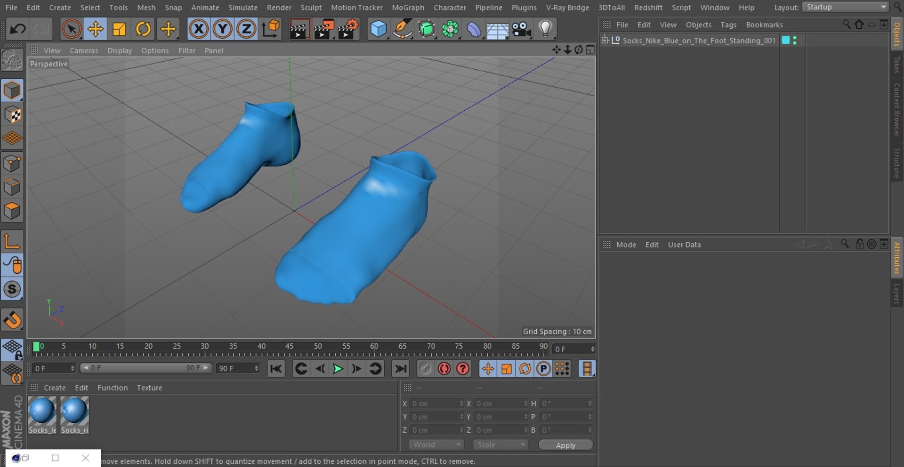Screen dimensions: 904x467
Task: Open the Scale mode dropdown
Action: pos(500,445)
